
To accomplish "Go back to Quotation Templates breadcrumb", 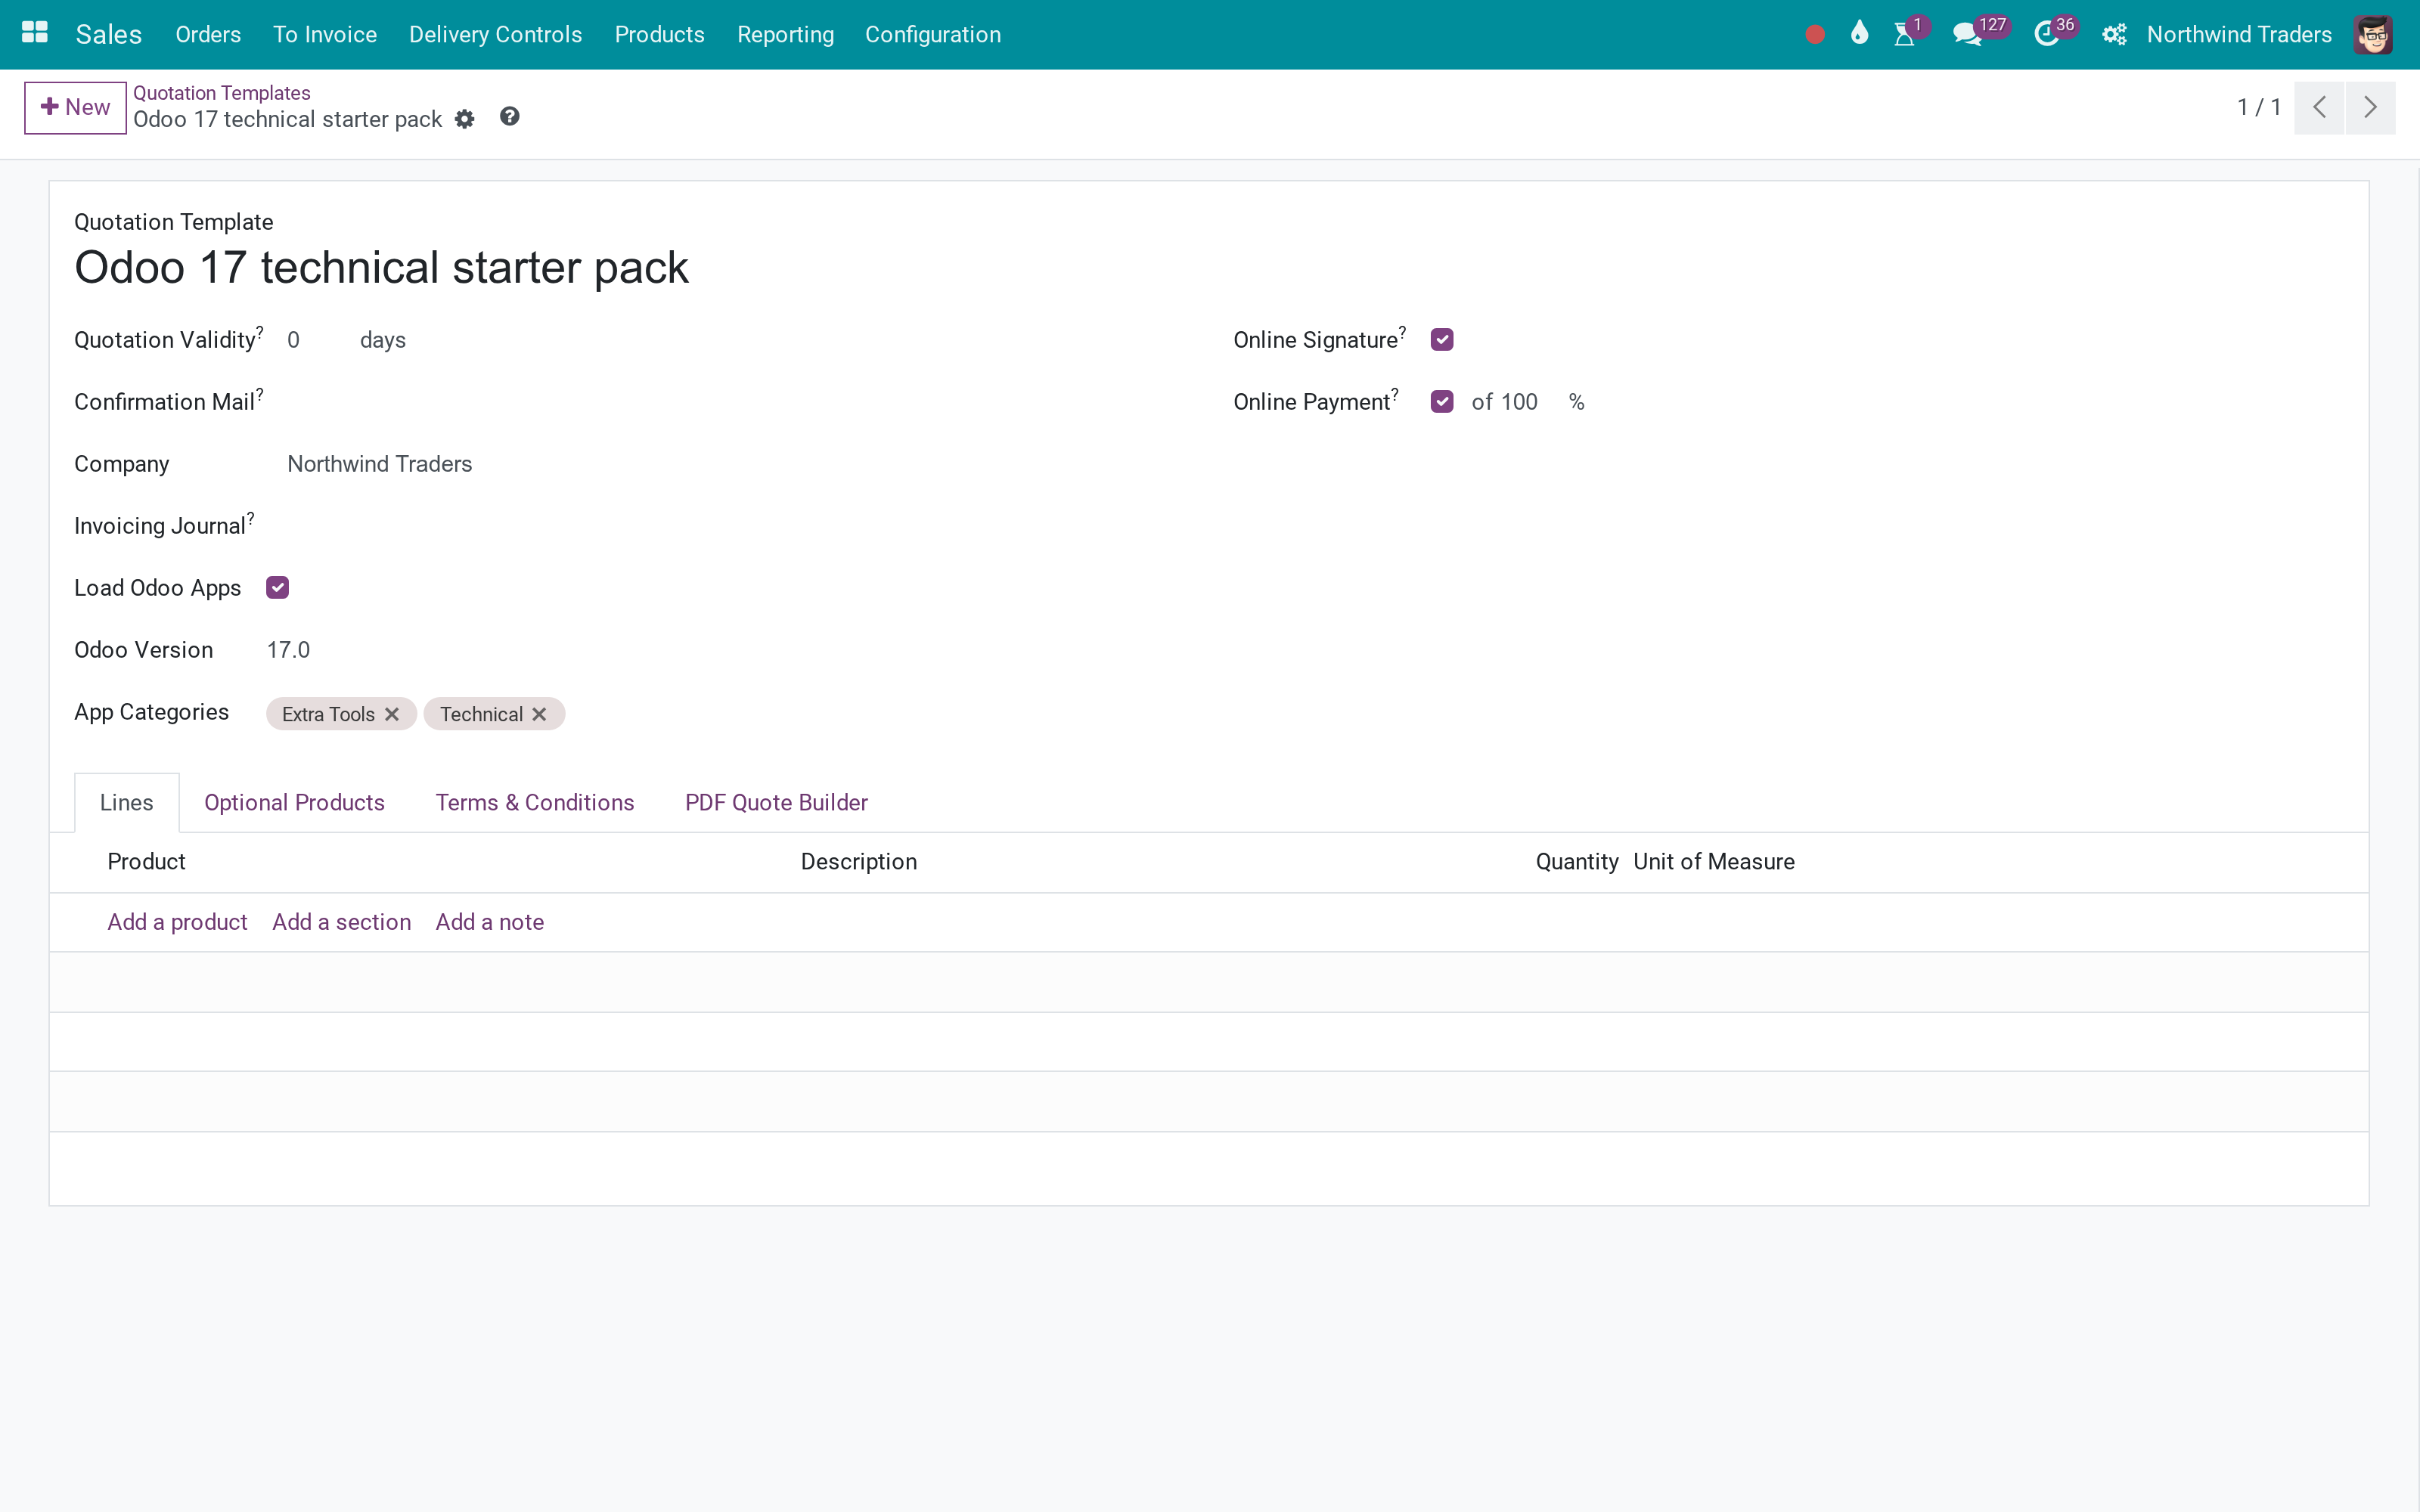I will click(222, 93).
